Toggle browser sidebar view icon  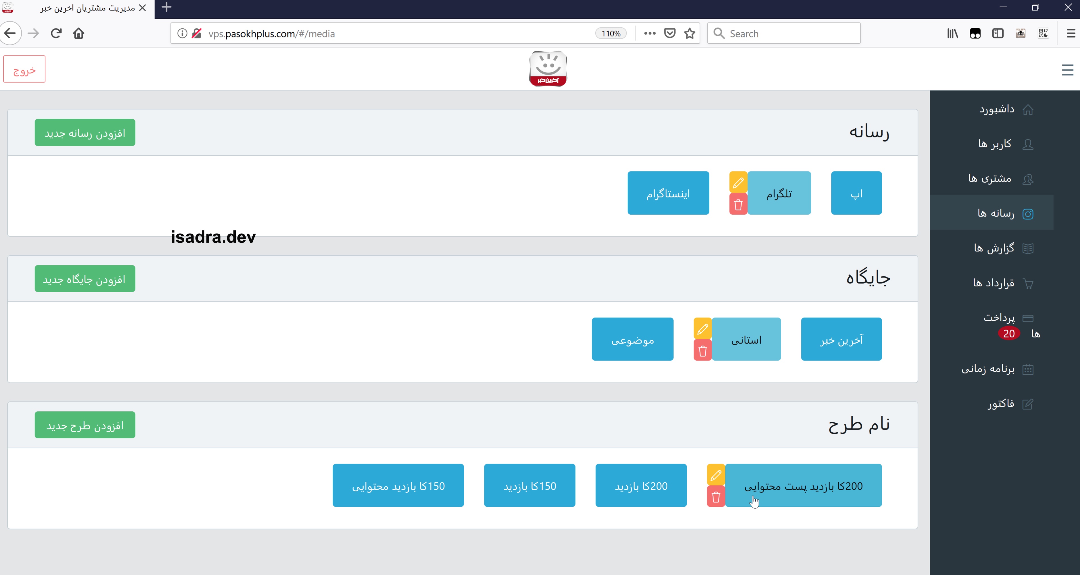(x=998, y=33)
